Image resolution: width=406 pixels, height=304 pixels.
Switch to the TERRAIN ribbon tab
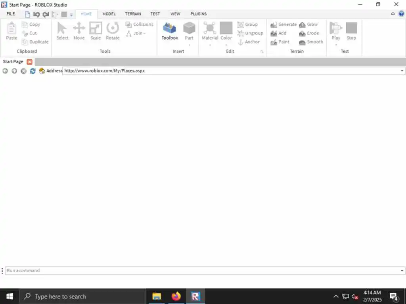[x=133, y=14]
